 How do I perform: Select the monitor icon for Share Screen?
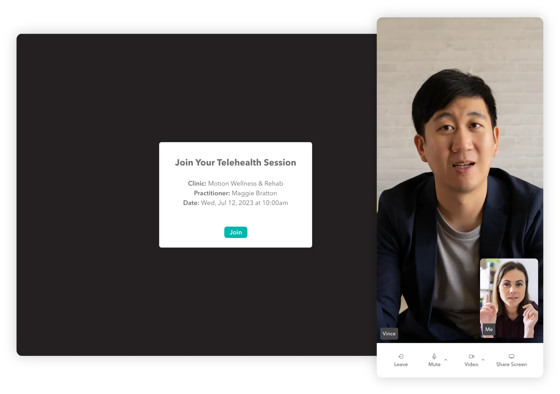511,356
